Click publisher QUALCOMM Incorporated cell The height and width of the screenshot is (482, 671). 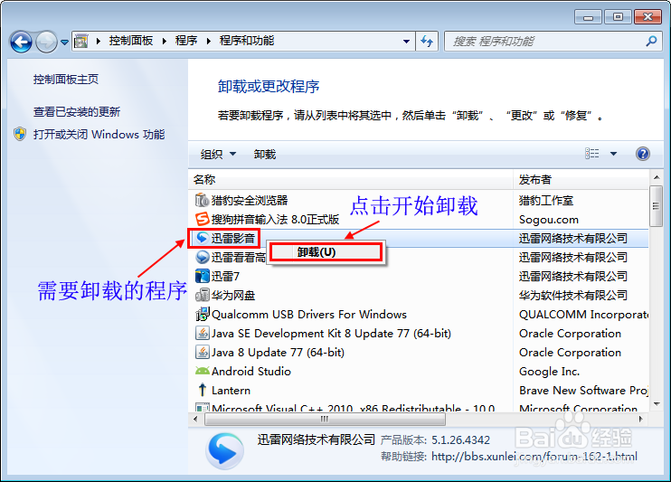[x=583, y=315]
